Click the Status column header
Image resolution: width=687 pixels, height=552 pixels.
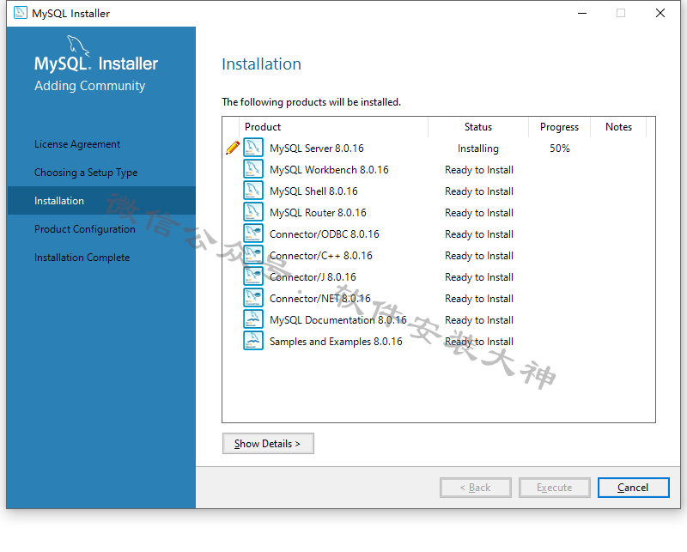pyautogui.click(x=478, y=127)
